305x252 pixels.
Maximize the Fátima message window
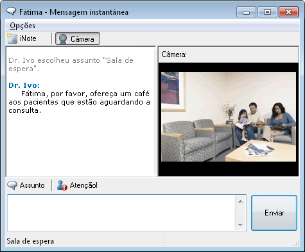pyautogui.click(x=267, y=12)
